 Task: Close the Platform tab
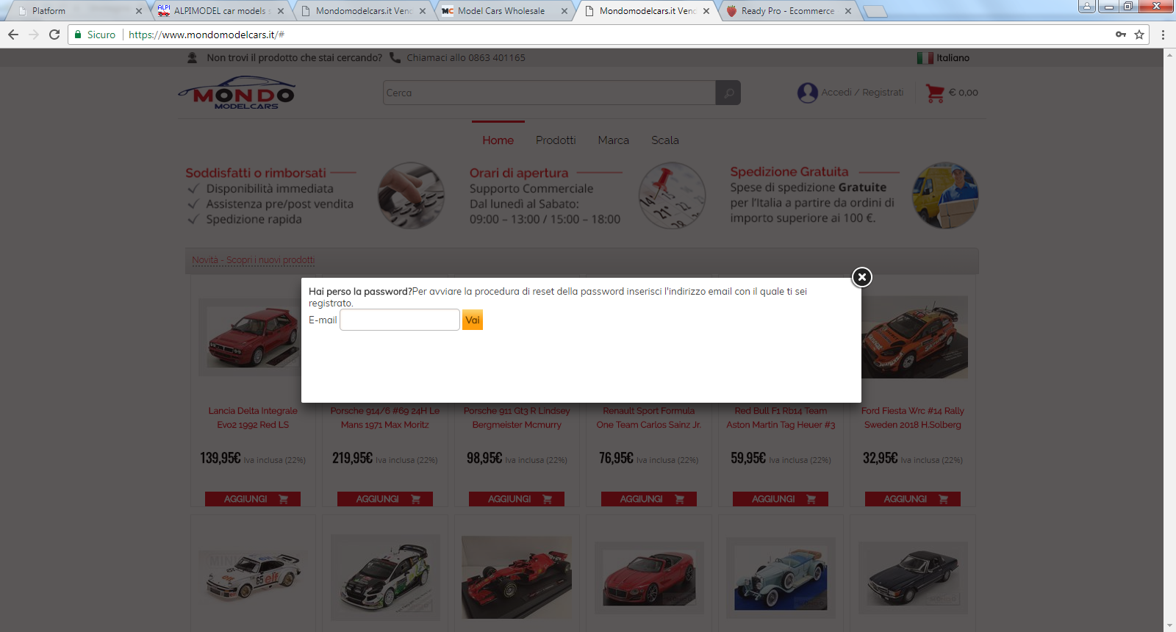click(x=139, y=11)
